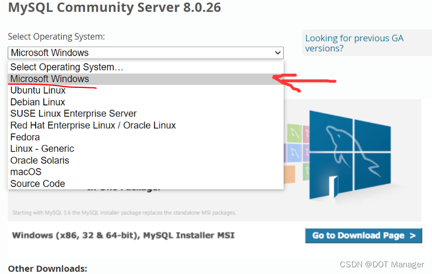
Task: Select Red Hat Enterprise Linux / Oracle Linux
Action: click(146, 125)
